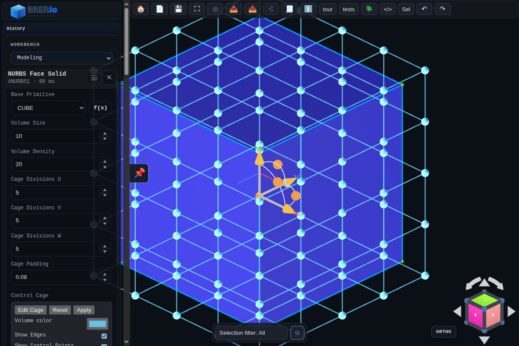Viewport: 519px width, 346px height.
Task: Click the minus icon next to Selection filter
Action: 297,333
